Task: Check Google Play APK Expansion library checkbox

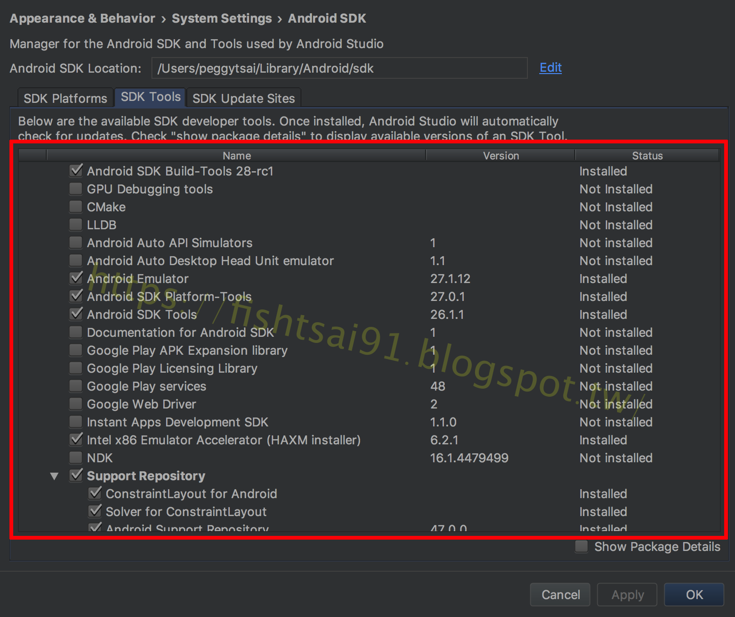Action: coord(75,350)
